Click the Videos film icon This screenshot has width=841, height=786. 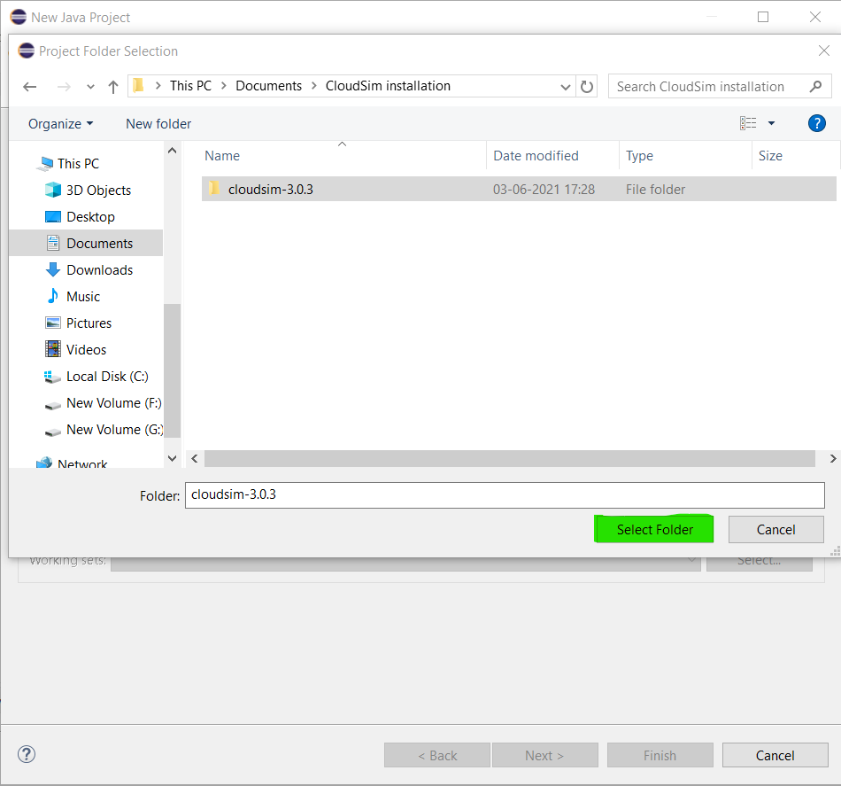point(52,349)
